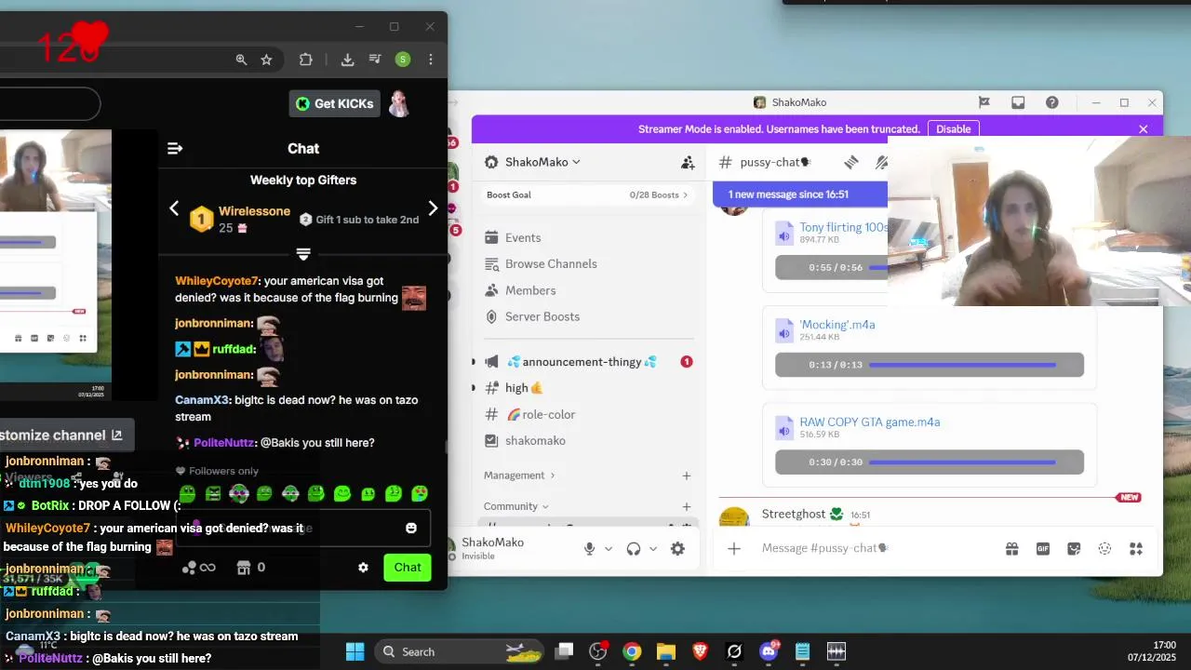Open the Chrome profile avatar
Image resolution: width=1191 pixels, height=670 pixels.
pos(402,60)
